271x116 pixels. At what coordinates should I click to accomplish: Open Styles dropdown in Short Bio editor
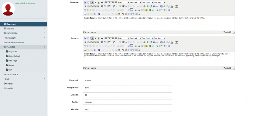pyautogui.click(x=123, y=2)
